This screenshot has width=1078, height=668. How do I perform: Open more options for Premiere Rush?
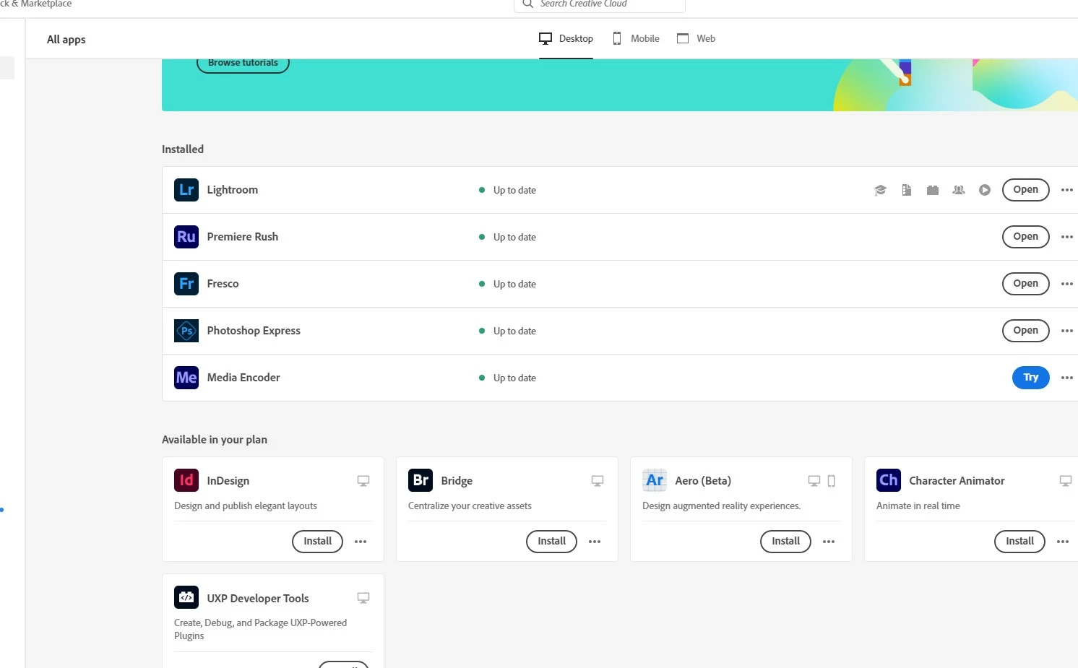click(x=1067, y=237)
